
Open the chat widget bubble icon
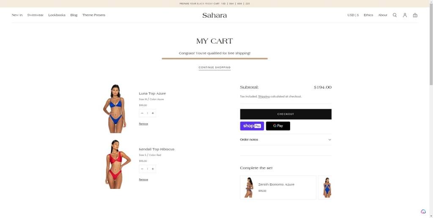[x=423, y=211]
